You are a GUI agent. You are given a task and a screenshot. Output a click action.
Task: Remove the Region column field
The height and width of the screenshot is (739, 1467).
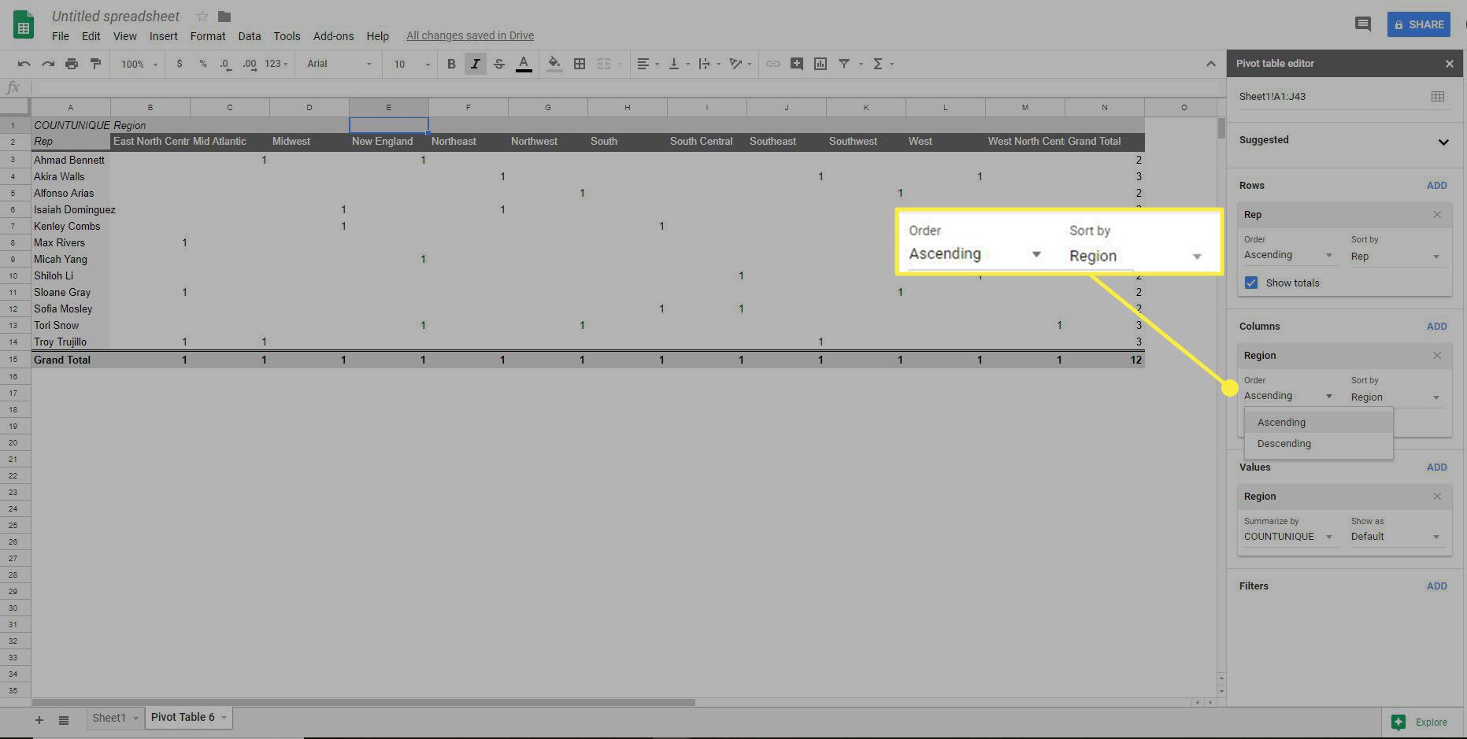point(1437,355)
